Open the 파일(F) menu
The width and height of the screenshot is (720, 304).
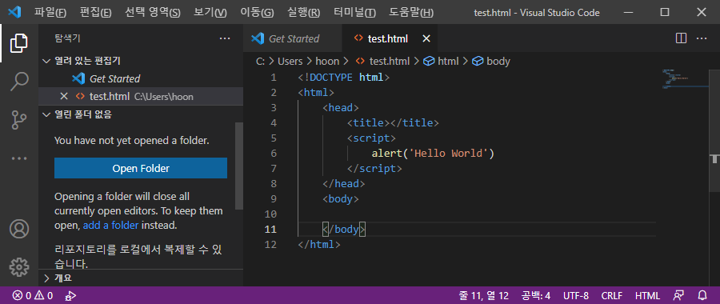coord(50,12)
